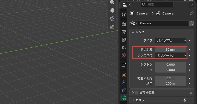This screenshot has height=104, width=197.
Task: Click the カメラ panel grip dots
Action: click(190, 100)
